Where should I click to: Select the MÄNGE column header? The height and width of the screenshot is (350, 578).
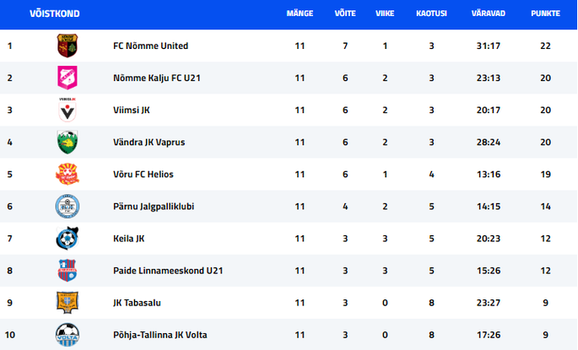(x=300, y=13)
